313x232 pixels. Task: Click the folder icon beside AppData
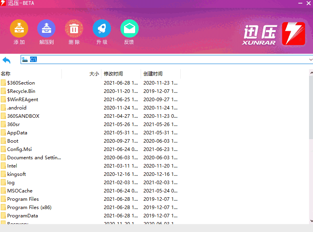(4, 133)
